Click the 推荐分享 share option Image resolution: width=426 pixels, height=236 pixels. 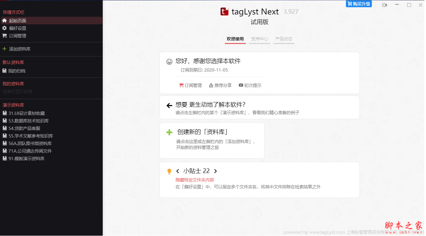220,85
